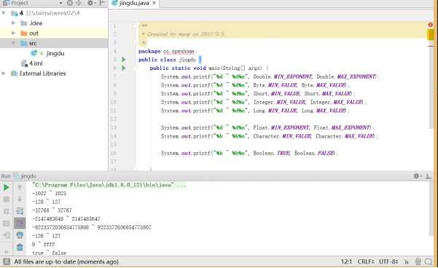Open the CRLF line separator selector
Screen dimensions: 438x268
[x=366, y=262]
